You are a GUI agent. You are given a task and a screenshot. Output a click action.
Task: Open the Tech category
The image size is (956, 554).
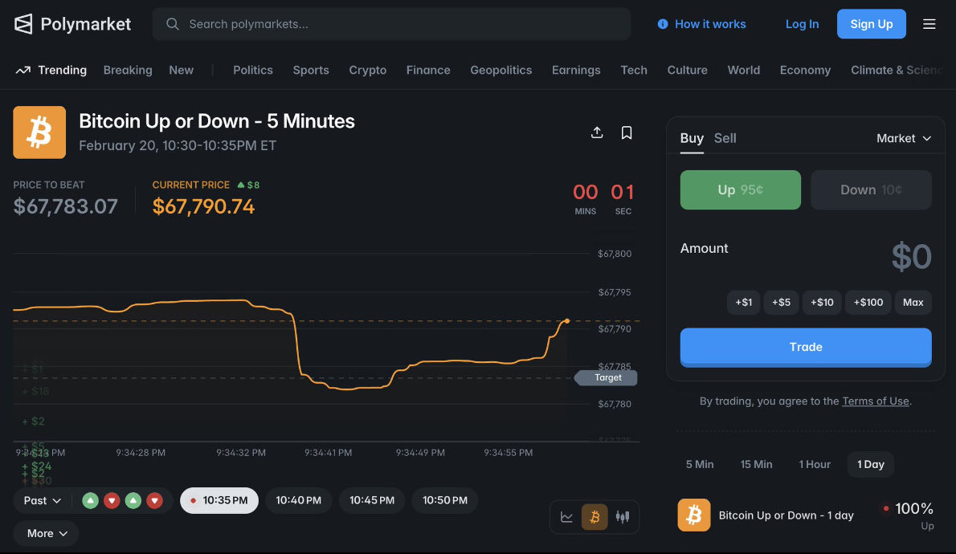(634, 70)
